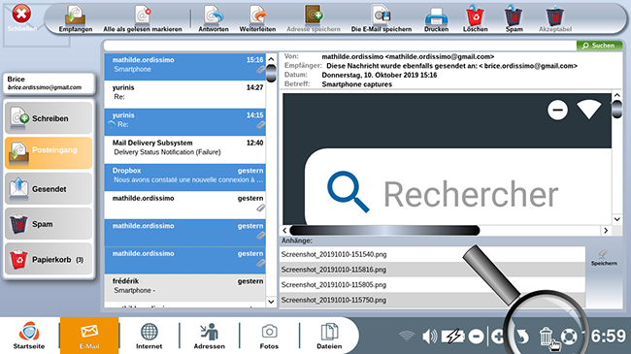Open the Fotos tab in bottom bar
The height and width of the screenshot is (354, 631).
[269, 336]
